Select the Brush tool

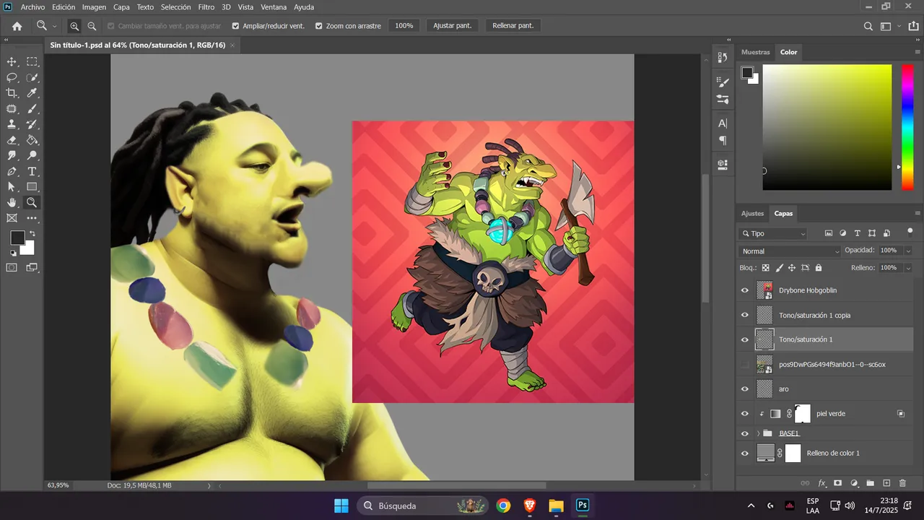(32, 109)
